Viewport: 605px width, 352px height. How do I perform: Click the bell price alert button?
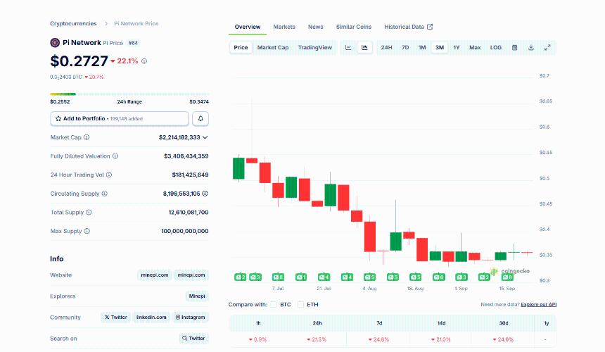pos(200,118)
